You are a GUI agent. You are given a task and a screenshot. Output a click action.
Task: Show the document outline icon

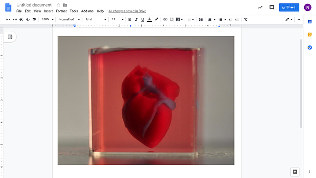coord(10,37)
